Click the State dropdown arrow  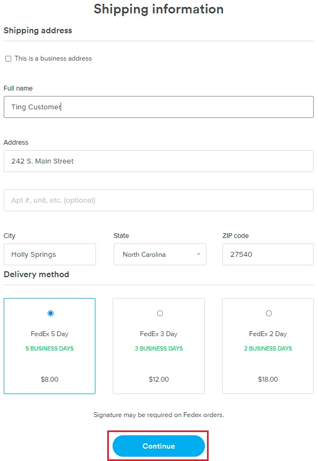[199, 254]
